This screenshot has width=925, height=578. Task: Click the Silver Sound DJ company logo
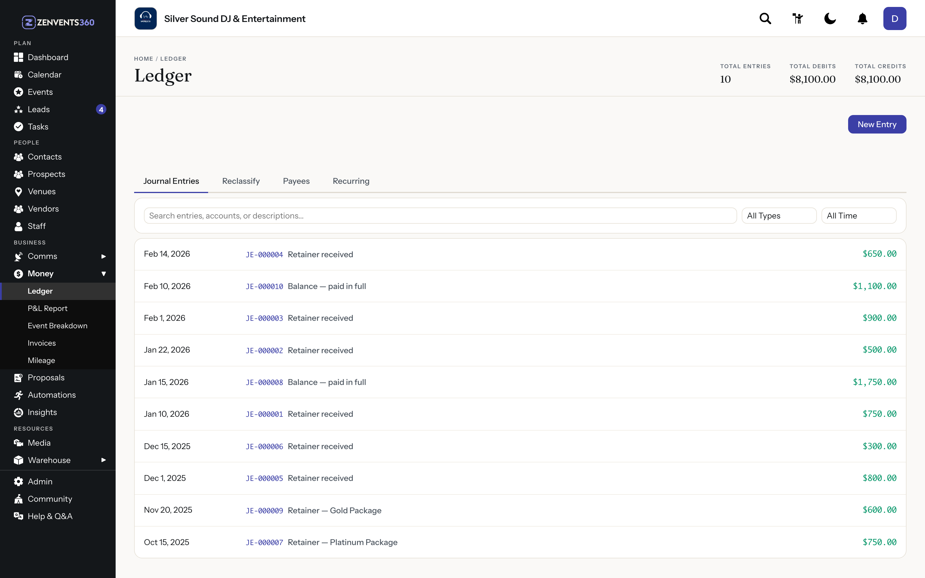pos(146,18)
